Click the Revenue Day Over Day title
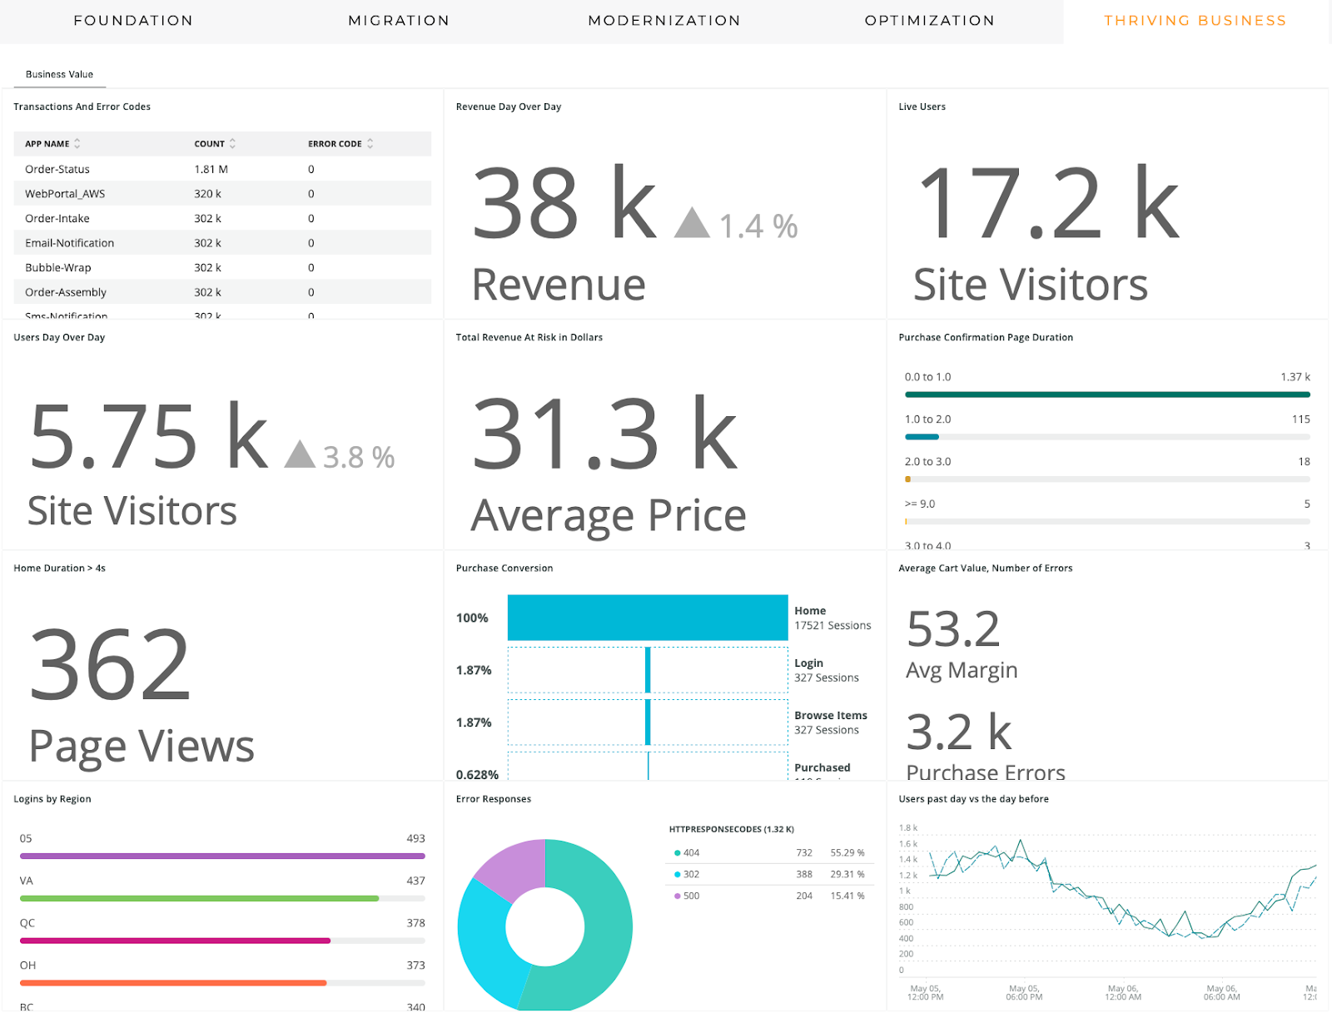 point(509,107)
